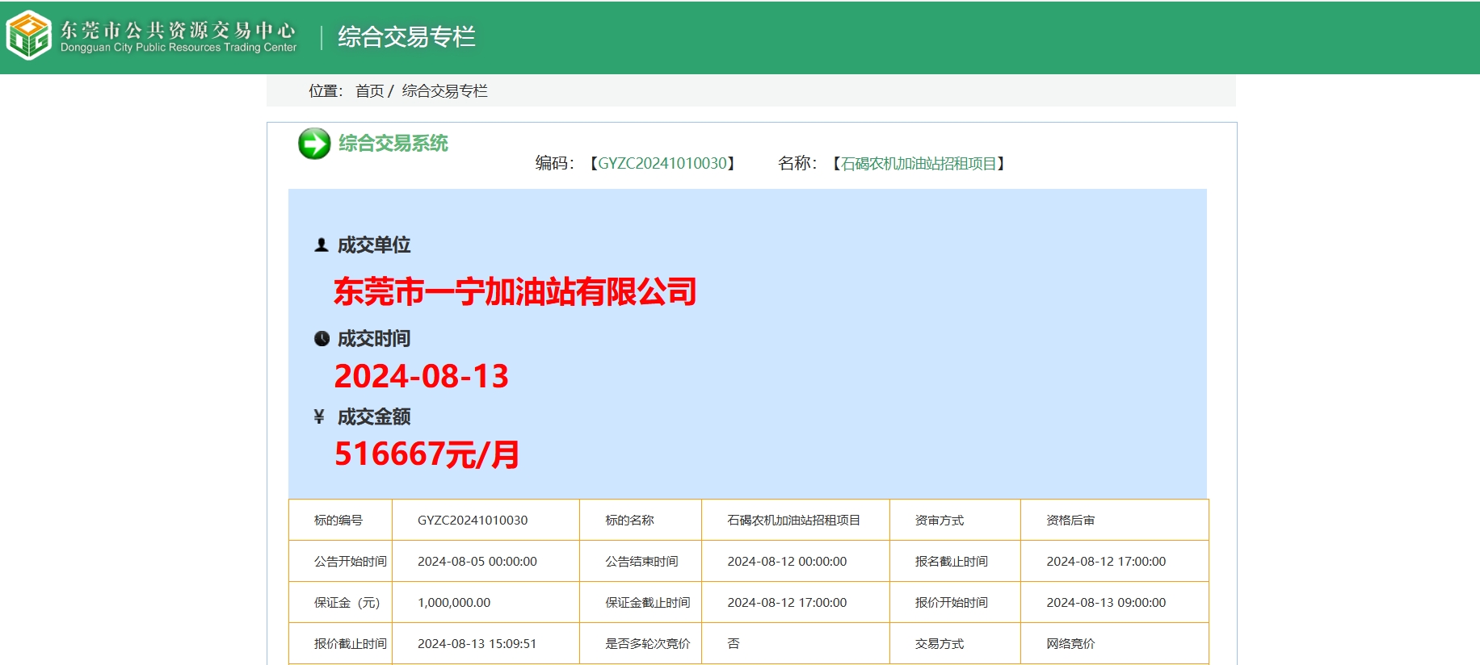Screen dimensions: 1480x665
Task: Click the deposit value 1,000,000.00
Action: click(x=454, y=603)
